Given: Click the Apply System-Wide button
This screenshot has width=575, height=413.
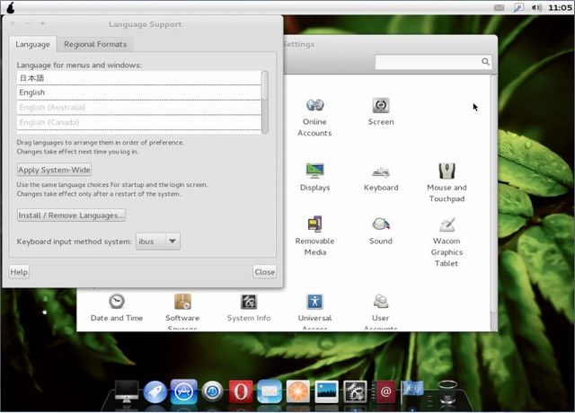Looking at the screenshot, I should (x=54, y=170).
